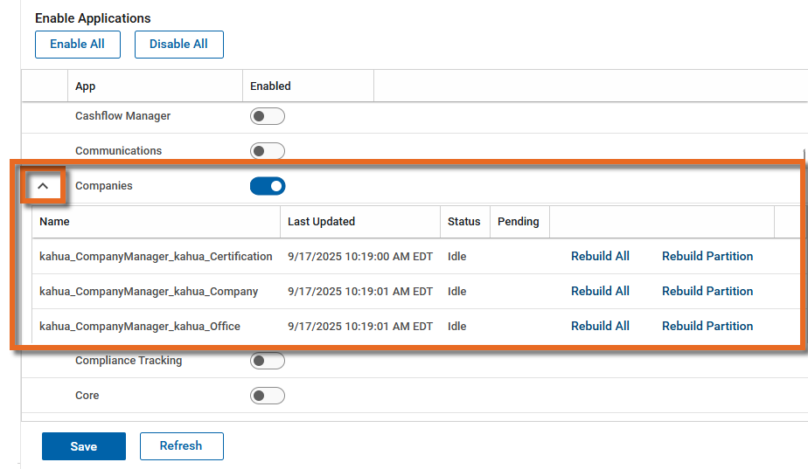The width and height of the screenshot is (808, 469).
Task: Rebuild Partition for kahua_Certification index
Action: pos(707,257)
